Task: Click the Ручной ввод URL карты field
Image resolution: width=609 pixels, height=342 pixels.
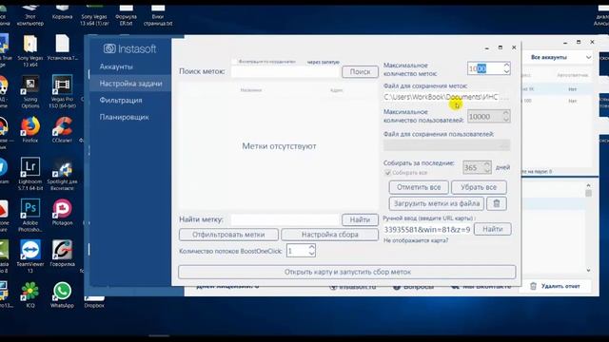Action: click(x=427, y=230)
